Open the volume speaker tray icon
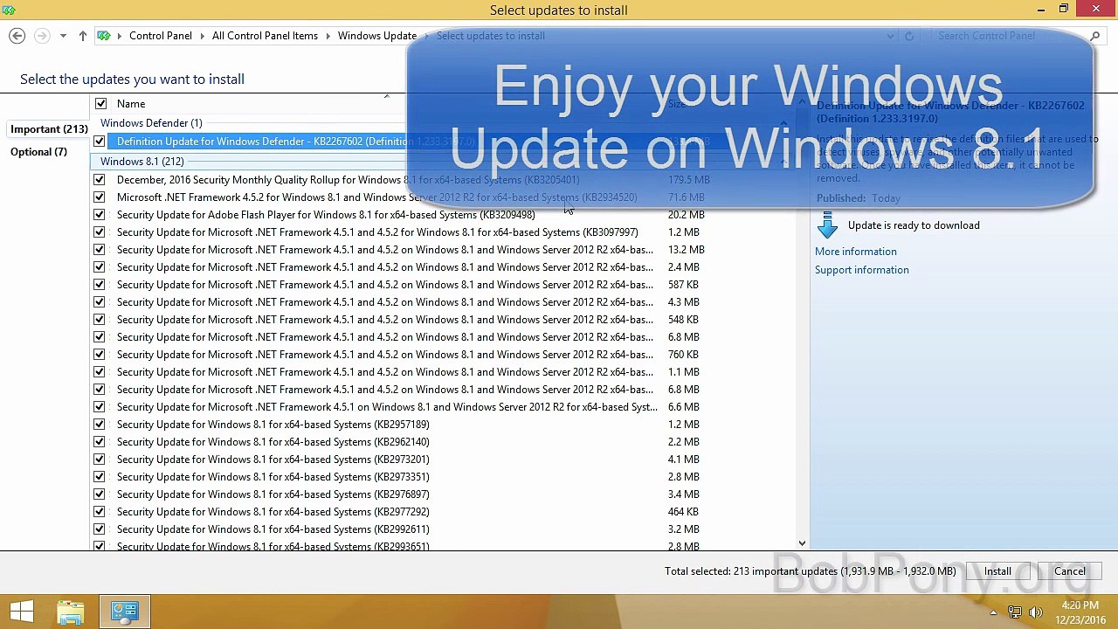This screenshot has height=629, width=1118. 1036,612
